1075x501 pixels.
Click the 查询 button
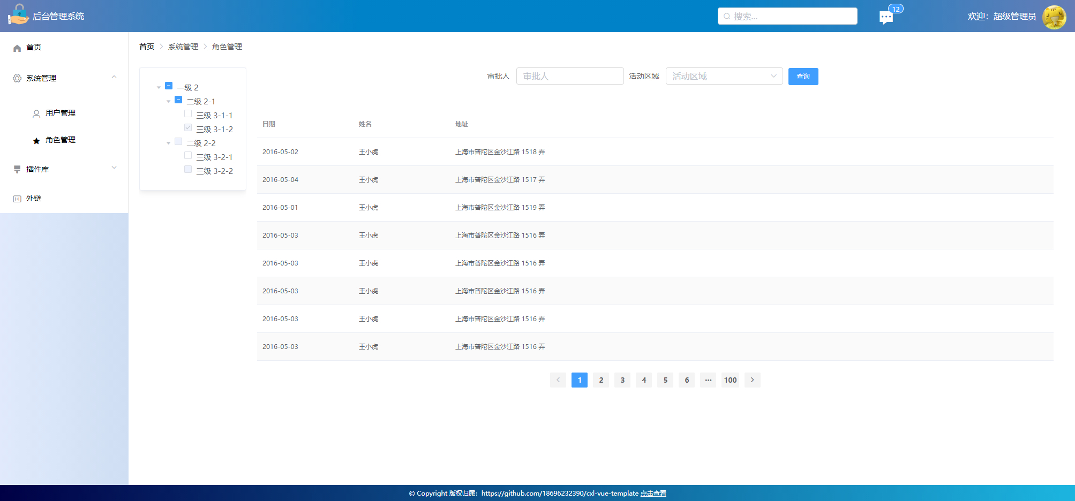pos(803,76)
